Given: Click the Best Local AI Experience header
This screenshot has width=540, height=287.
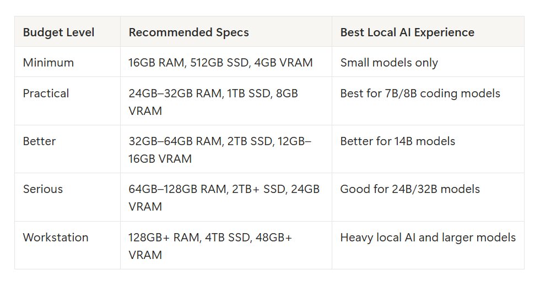Looking at the screenshot, I should tap(428, 32).
